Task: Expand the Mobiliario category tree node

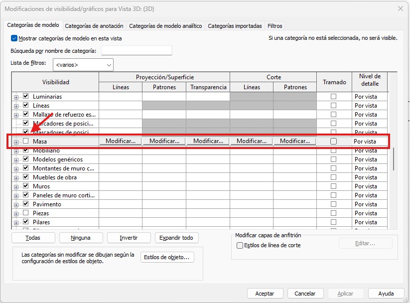Action: pyautogui.click(x=16, y=151)
